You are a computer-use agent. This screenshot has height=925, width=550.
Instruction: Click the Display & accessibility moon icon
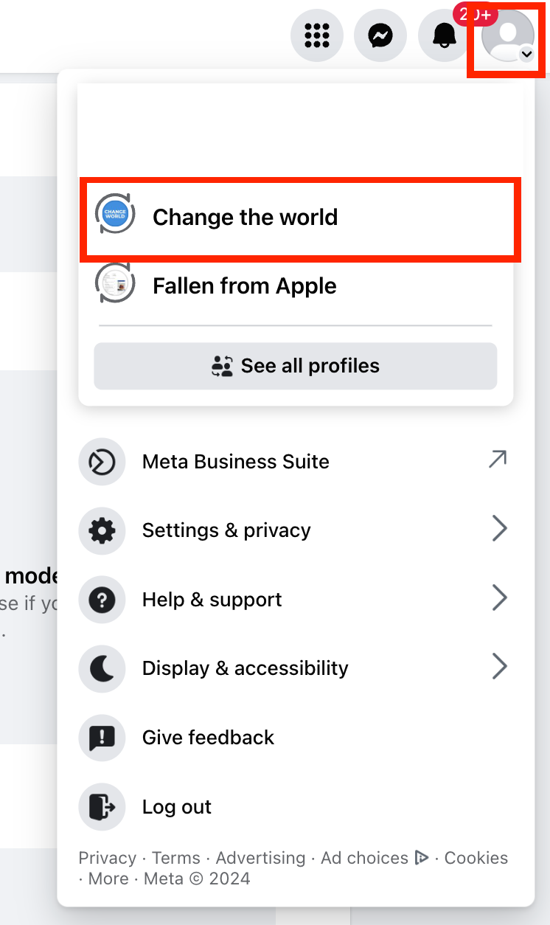[102, 668]
